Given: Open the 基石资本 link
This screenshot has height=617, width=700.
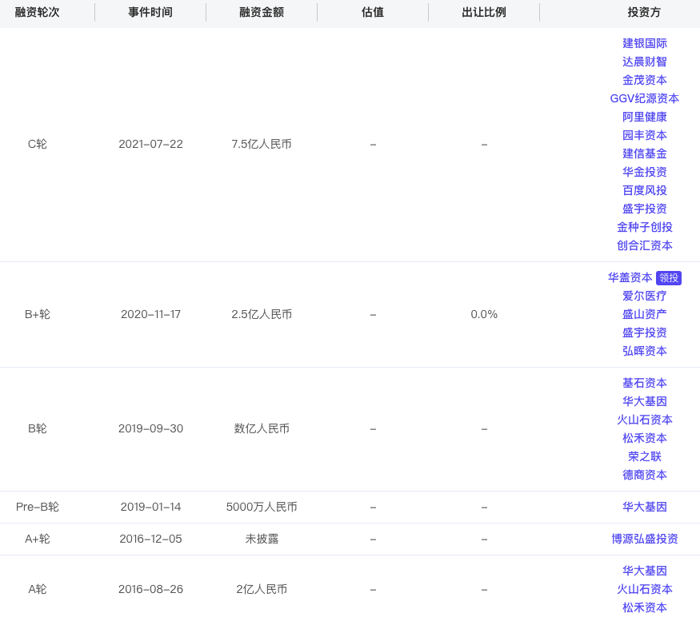Looking at the screenshot, I should (x=644, y=383).
